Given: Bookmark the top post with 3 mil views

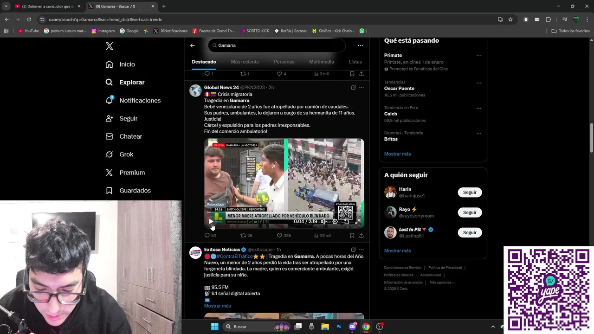Looking at the screenshot, I should pos(352,74).
